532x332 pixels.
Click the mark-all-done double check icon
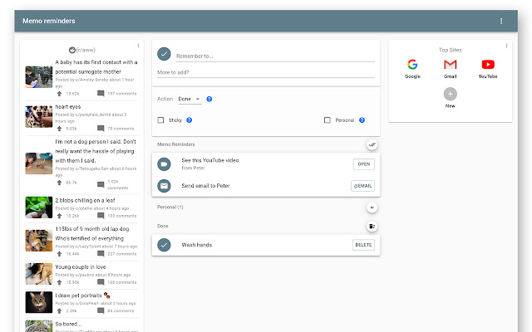coord(372,144)
